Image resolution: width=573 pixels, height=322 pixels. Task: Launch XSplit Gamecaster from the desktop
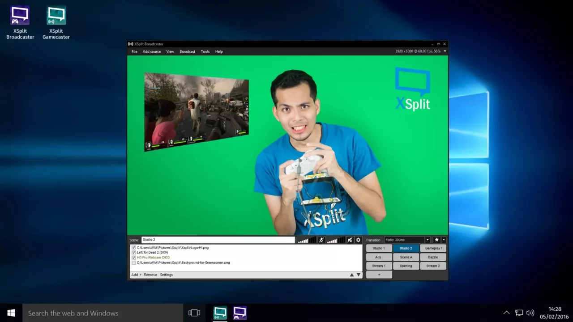(56, 14)
